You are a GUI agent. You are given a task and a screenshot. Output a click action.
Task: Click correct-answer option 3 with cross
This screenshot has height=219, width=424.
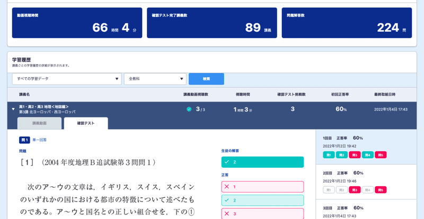(x=262, y=214)
